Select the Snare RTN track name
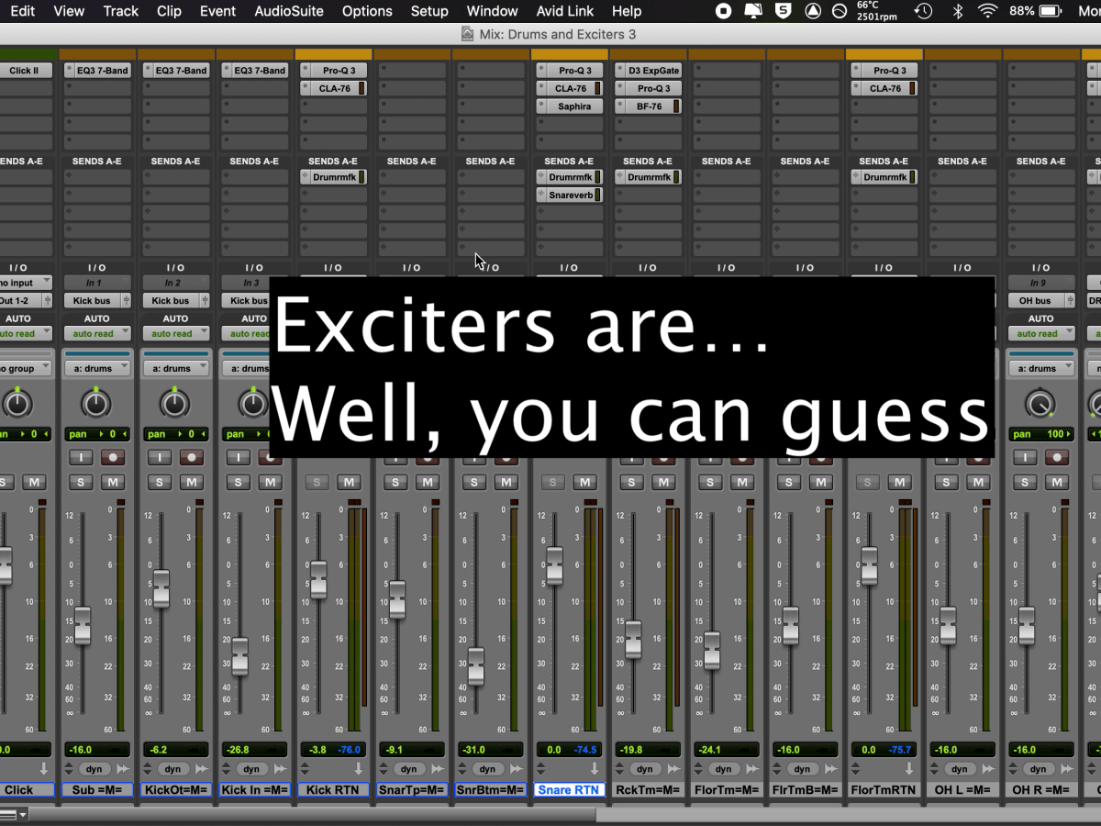The image size is (1101, 826). 569,789
